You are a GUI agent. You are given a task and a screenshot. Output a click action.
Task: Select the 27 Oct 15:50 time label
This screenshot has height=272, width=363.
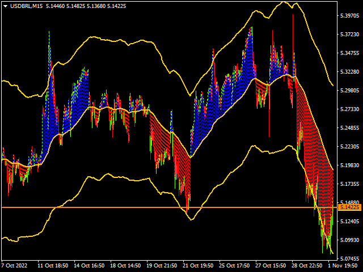pos(271,266)
